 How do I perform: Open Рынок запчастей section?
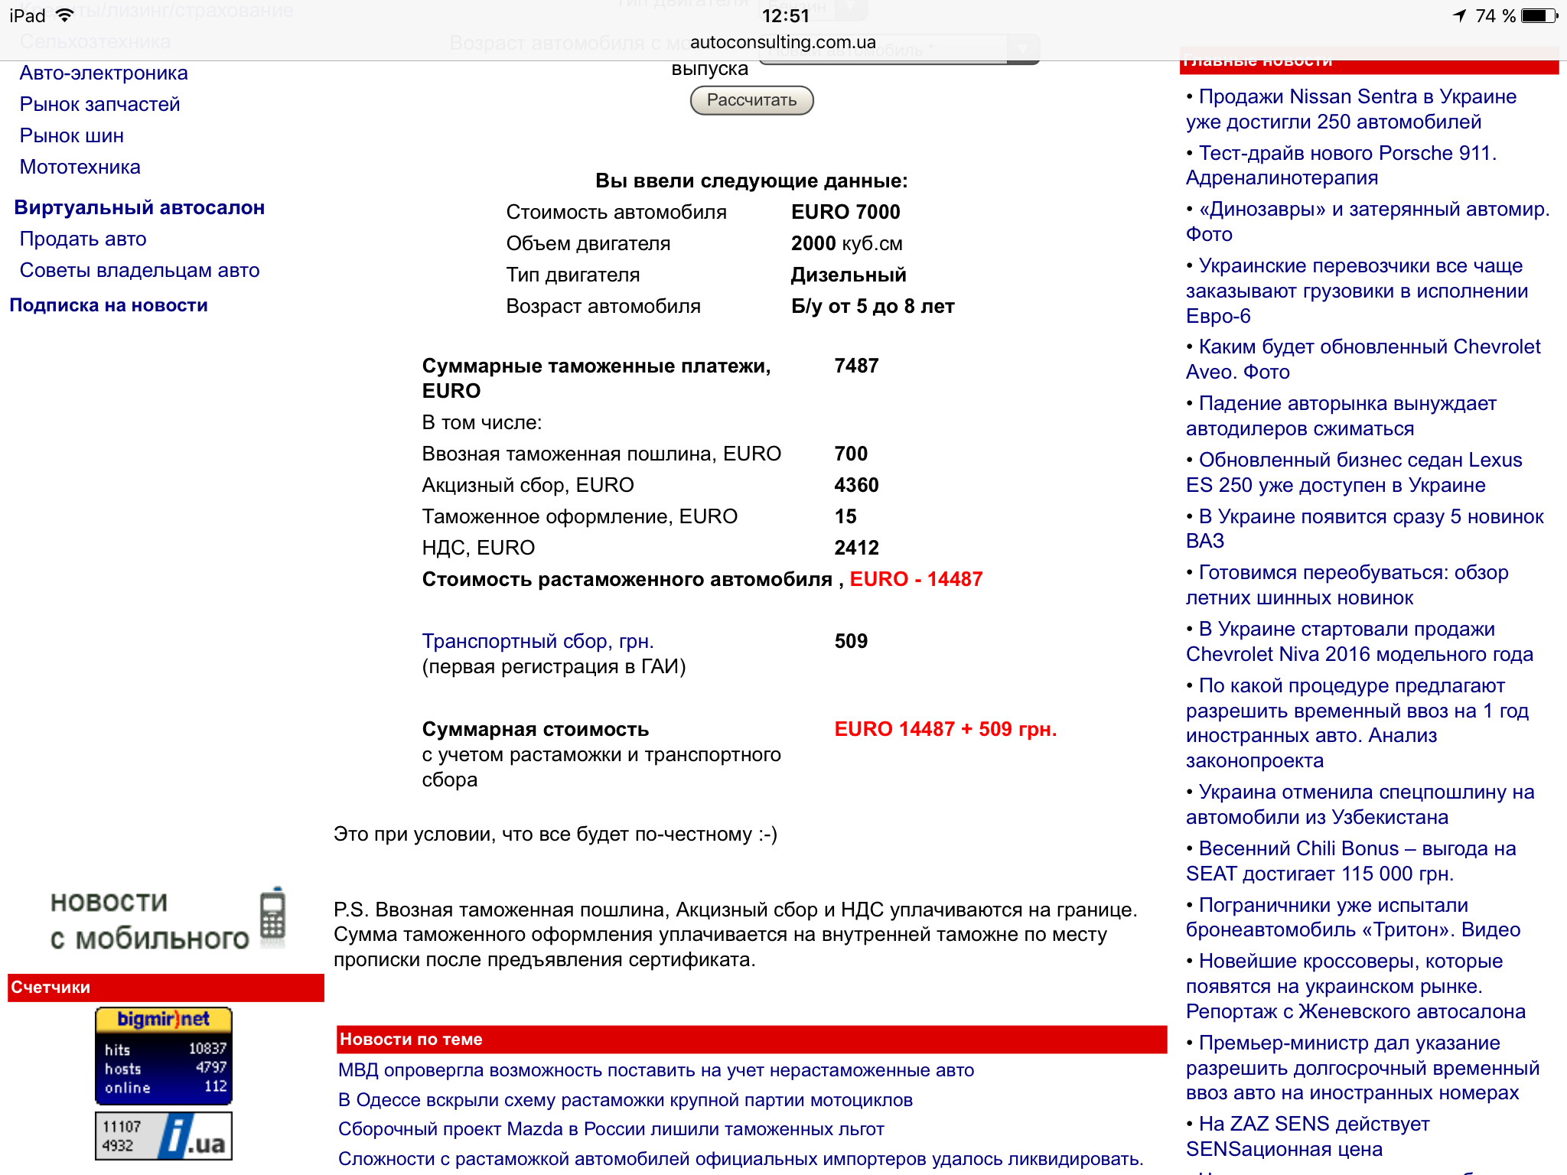(99, 105)
